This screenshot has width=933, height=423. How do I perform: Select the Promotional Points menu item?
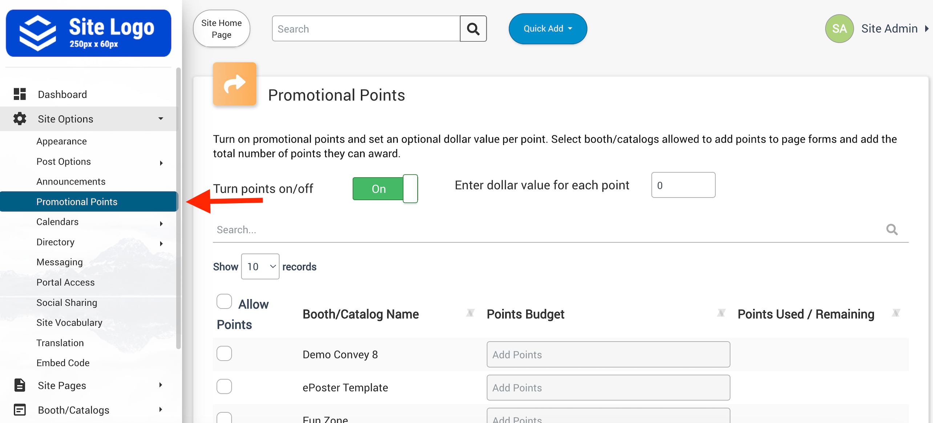coord(89,201)
